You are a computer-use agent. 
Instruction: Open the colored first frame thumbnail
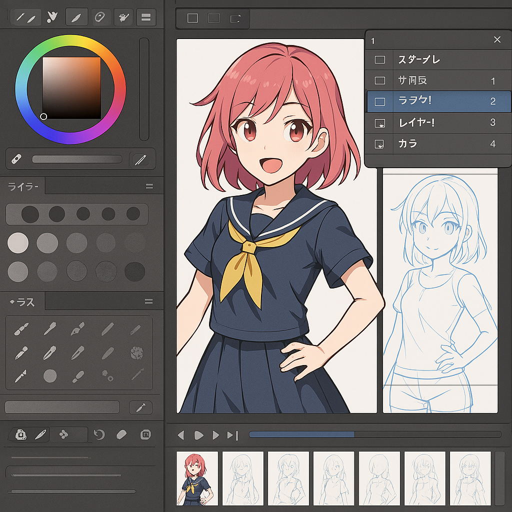197,478
